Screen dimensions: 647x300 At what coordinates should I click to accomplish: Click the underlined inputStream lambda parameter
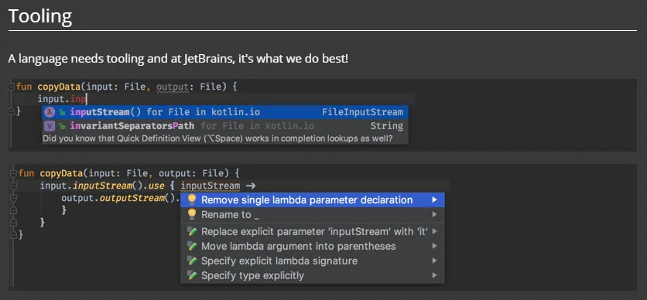211,186
